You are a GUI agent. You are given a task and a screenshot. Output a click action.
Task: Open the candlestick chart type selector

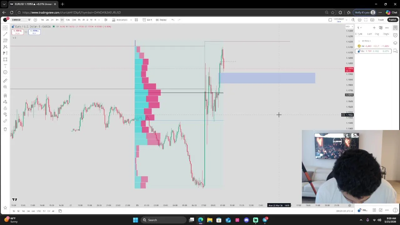106,20
